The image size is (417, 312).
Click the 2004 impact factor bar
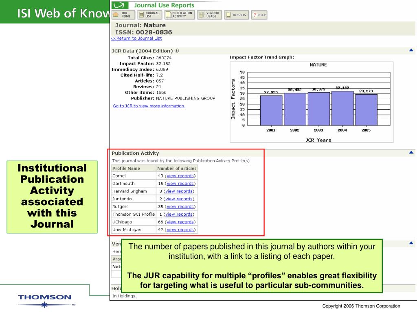pyautogui.click(x=342, y=108)
